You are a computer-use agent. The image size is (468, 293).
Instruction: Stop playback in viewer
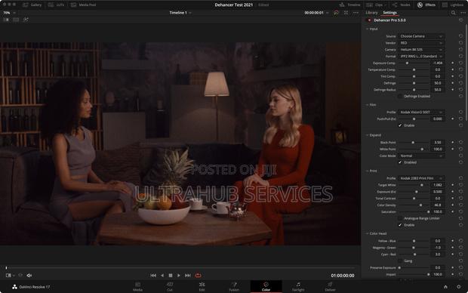(x=171, y=276)
